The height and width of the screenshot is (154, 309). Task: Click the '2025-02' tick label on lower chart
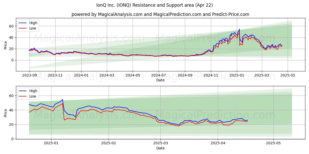coord(109,143)
